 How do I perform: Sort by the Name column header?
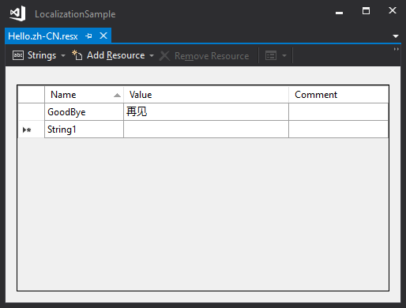84,95
